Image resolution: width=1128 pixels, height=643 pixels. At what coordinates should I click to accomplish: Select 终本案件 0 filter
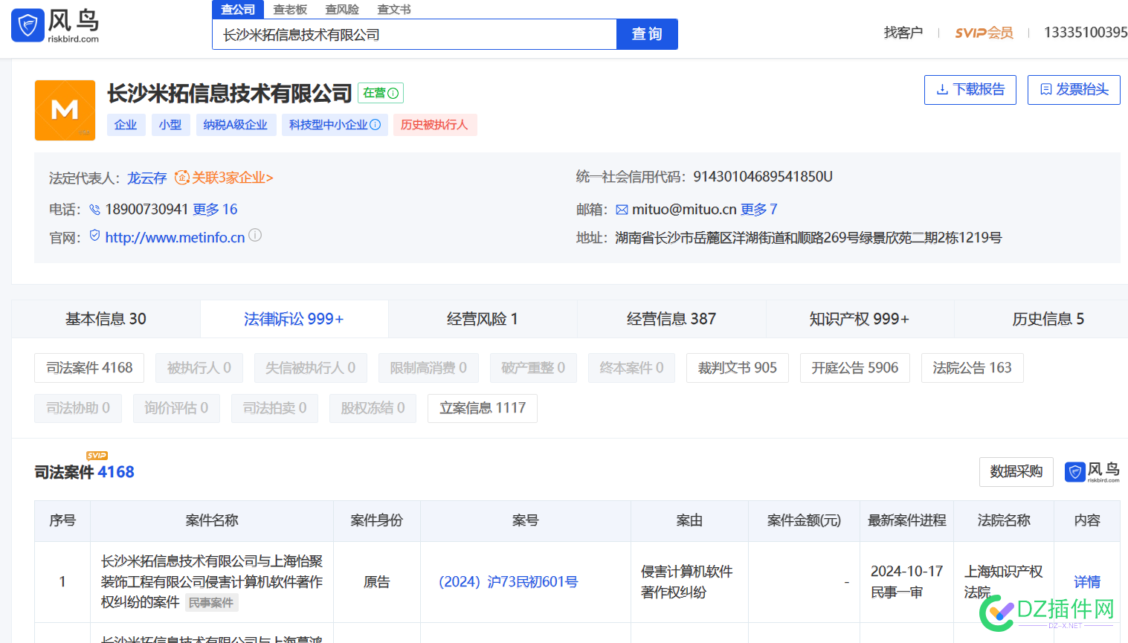[631, 368]
